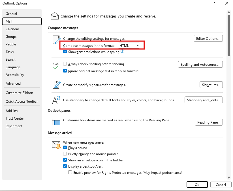Click the vertical scrollbar thumb
This screenshot has width=233, height=191.
pos(229,35)
